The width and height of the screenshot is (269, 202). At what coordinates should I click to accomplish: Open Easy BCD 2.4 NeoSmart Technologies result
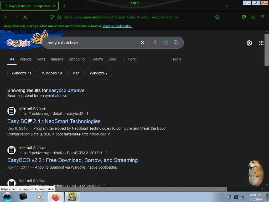click(54, 121)
